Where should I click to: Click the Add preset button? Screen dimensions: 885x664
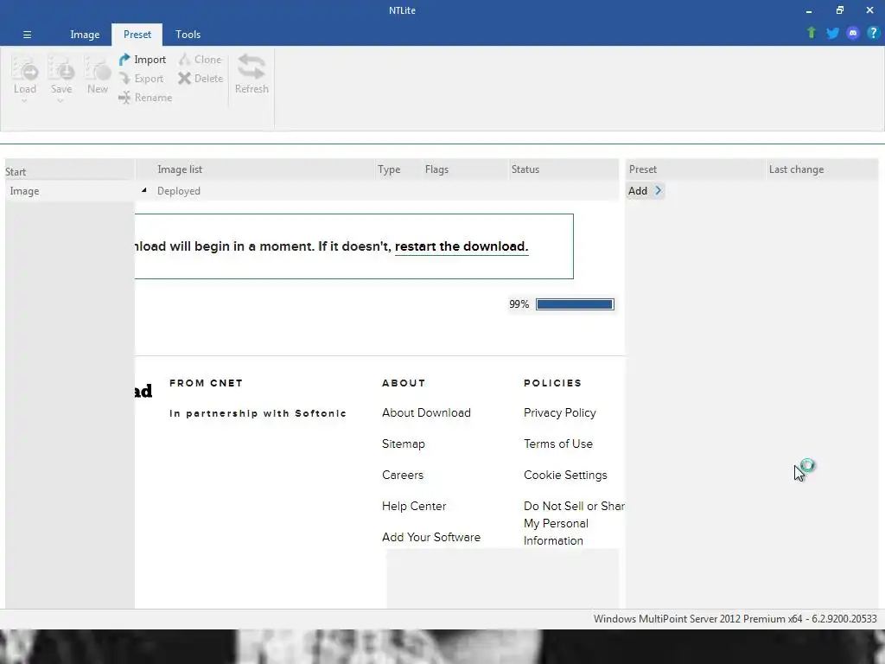[645, 191]
